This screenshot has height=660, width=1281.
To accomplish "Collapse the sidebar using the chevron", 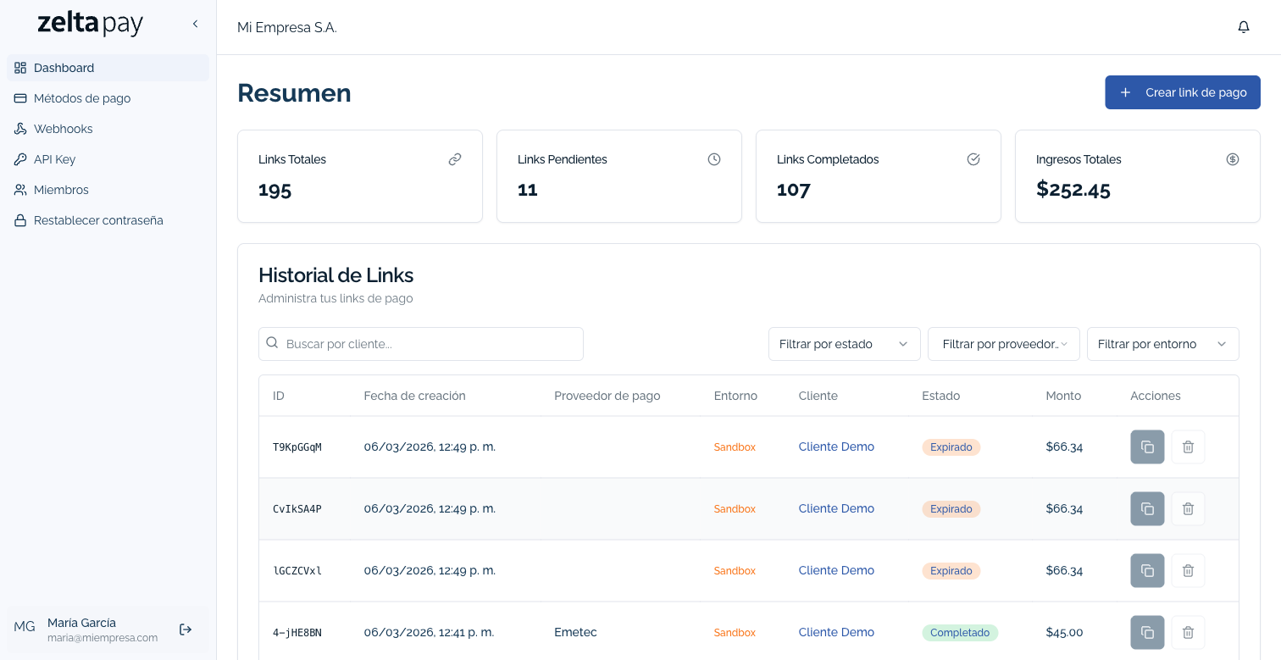I will (x=195, y=24).
